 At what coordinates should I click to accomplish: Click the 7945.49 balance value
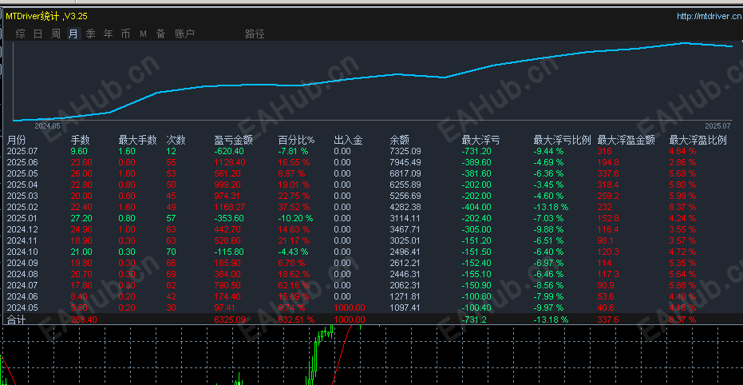click(x=405, y=162)
